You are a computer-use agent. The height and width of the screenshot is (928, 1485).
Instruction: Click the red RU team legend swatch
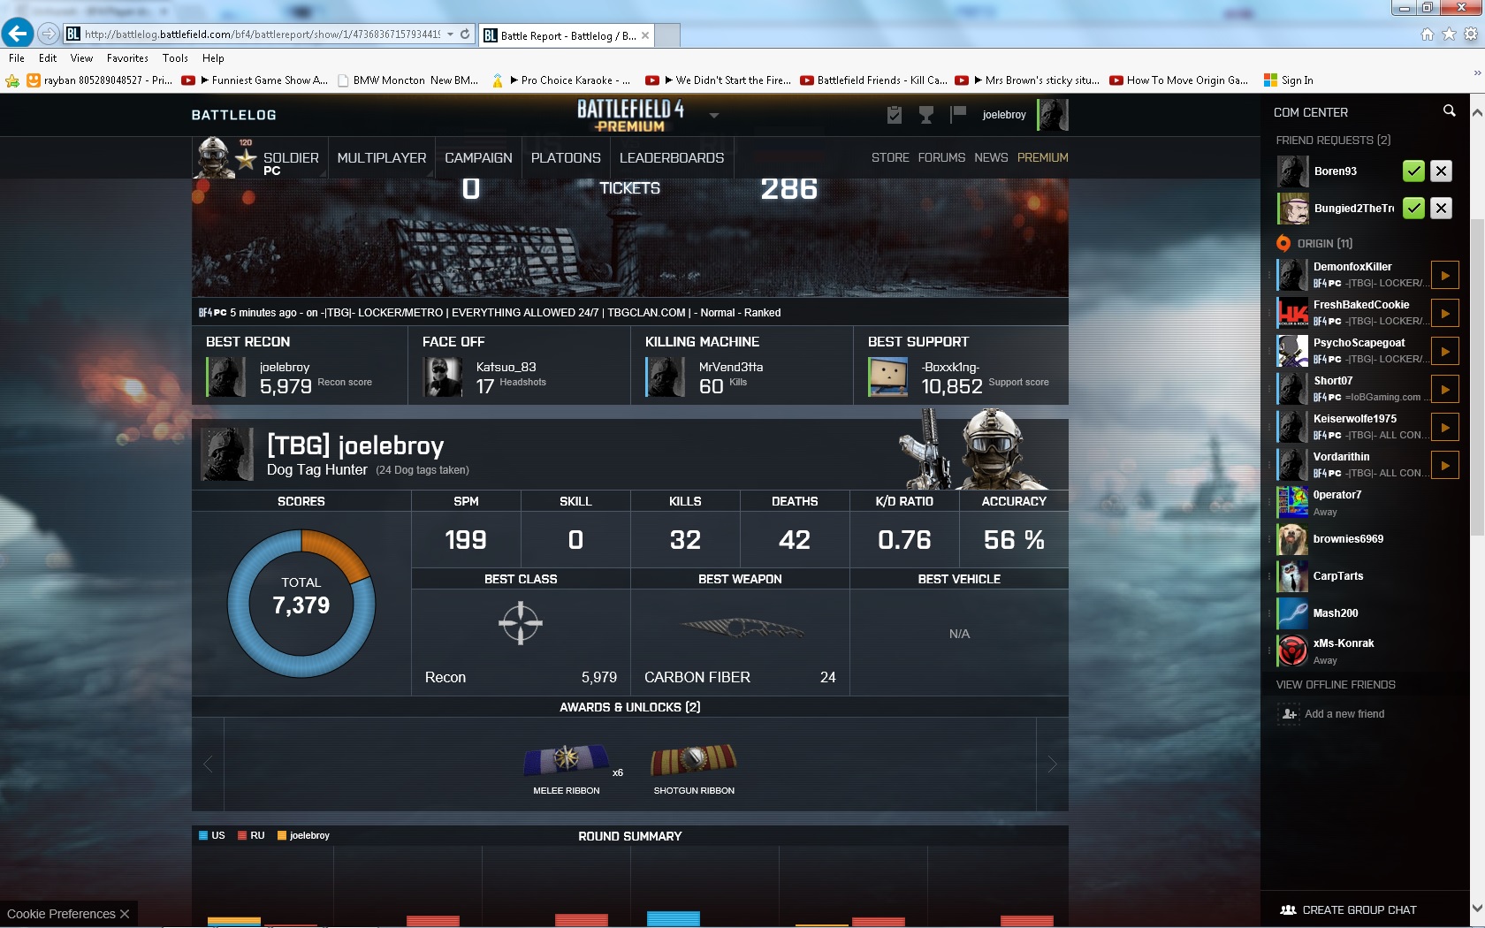coord(242,835)
